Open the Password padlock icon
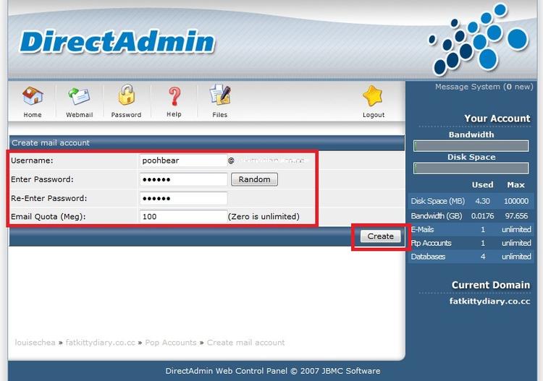This screenshot has height=381, width=543. click(x=127, y=95)
